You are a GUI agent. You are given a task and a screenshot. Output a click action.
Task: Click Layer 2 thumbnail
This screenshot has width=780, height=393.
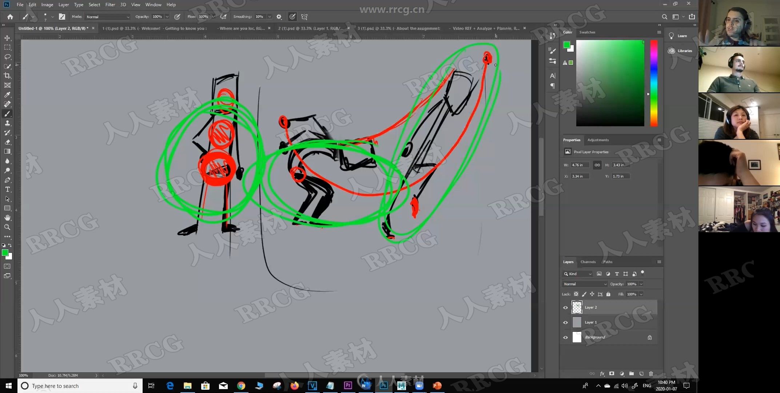577,307
